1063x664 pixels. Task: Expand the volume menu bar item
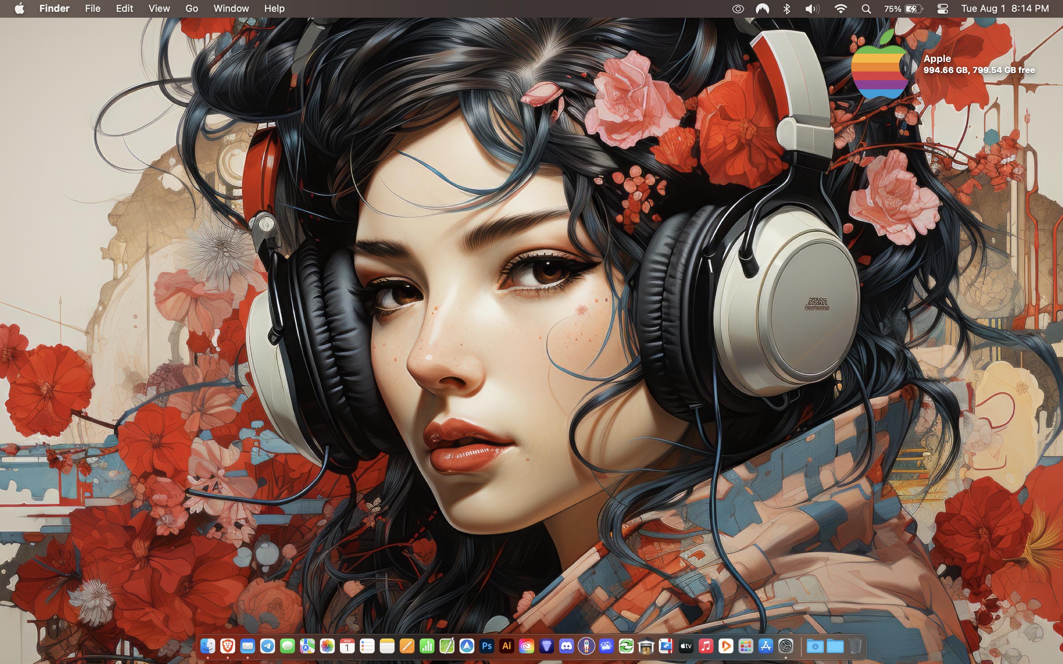812,9
